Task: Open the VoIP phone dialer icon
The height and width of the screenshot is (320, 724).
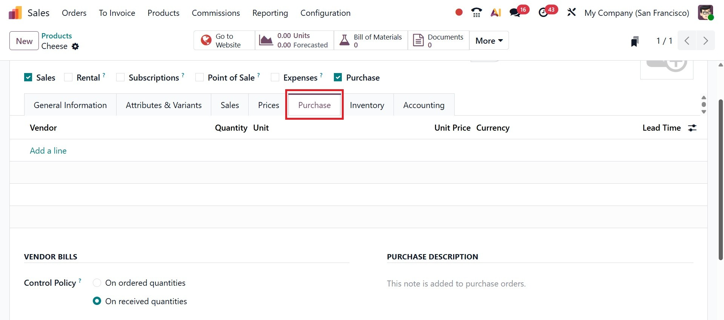Action: [x=477, y=12]
